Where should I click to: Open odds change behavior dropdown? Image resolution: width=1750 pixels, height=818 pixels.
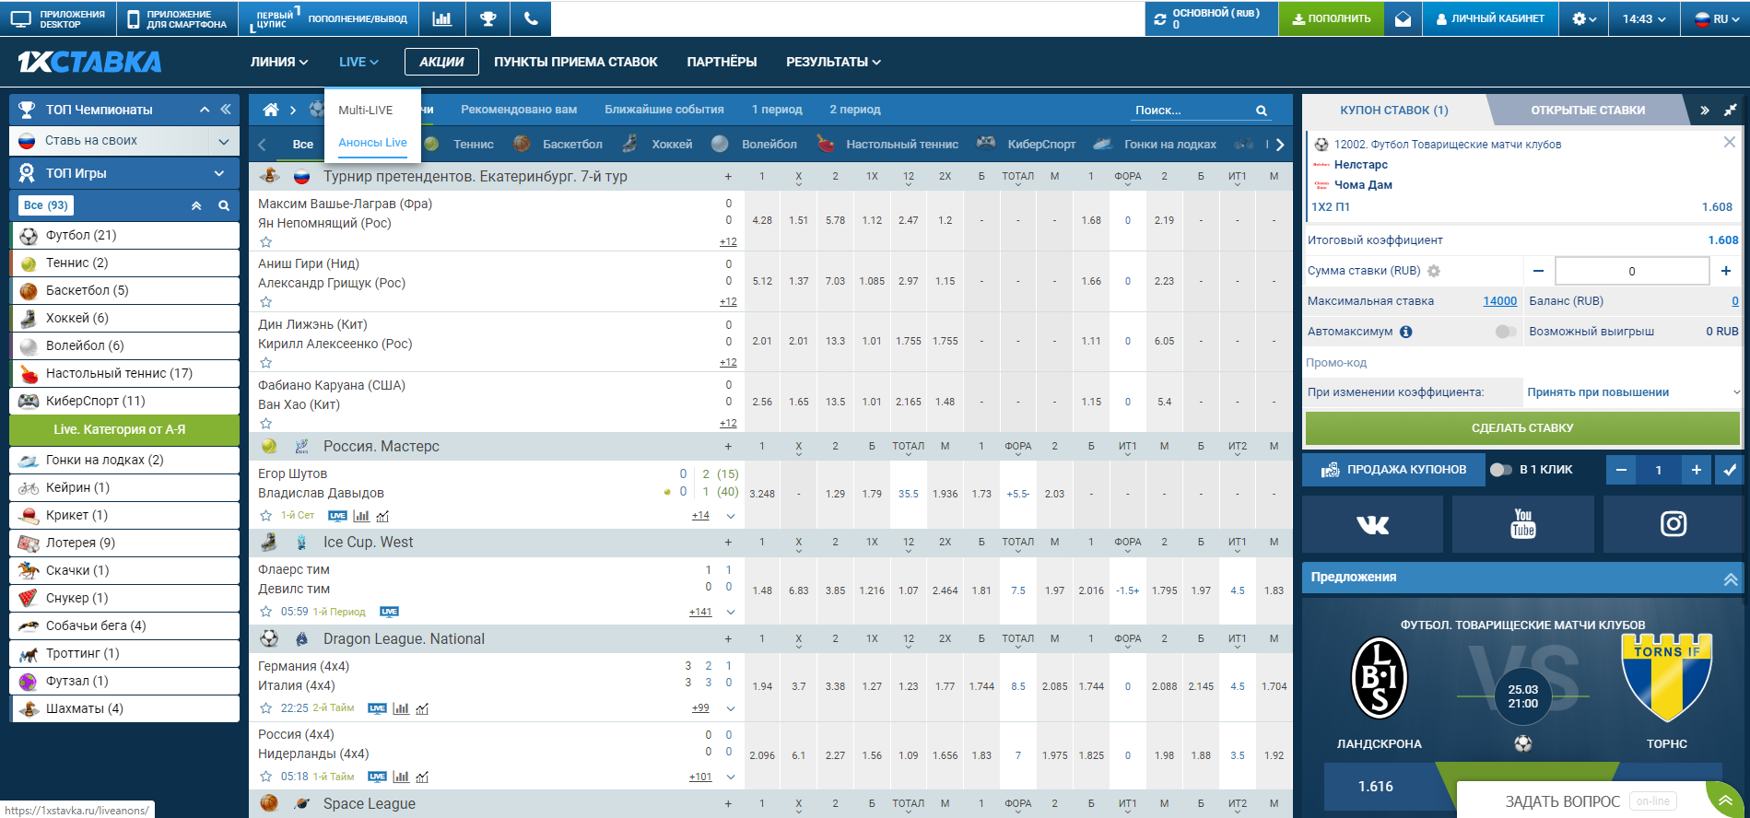(x=1632, y=392)
